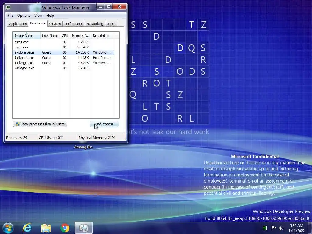This screenshot has height=234, width=312.
Task: Click Task Manager title bar icon
Action: click(x=8, y=8)
